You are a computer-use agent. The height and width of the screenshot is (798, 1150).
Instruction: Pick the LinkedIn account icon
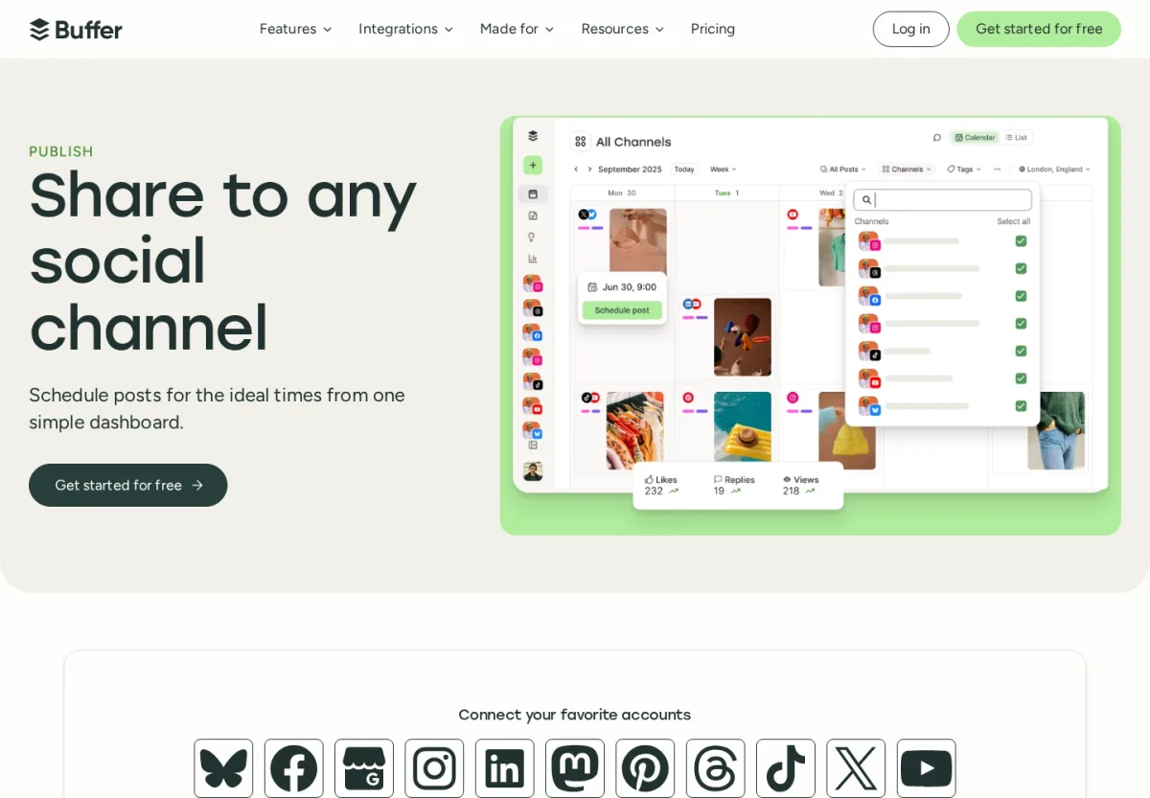pos(505,768)
